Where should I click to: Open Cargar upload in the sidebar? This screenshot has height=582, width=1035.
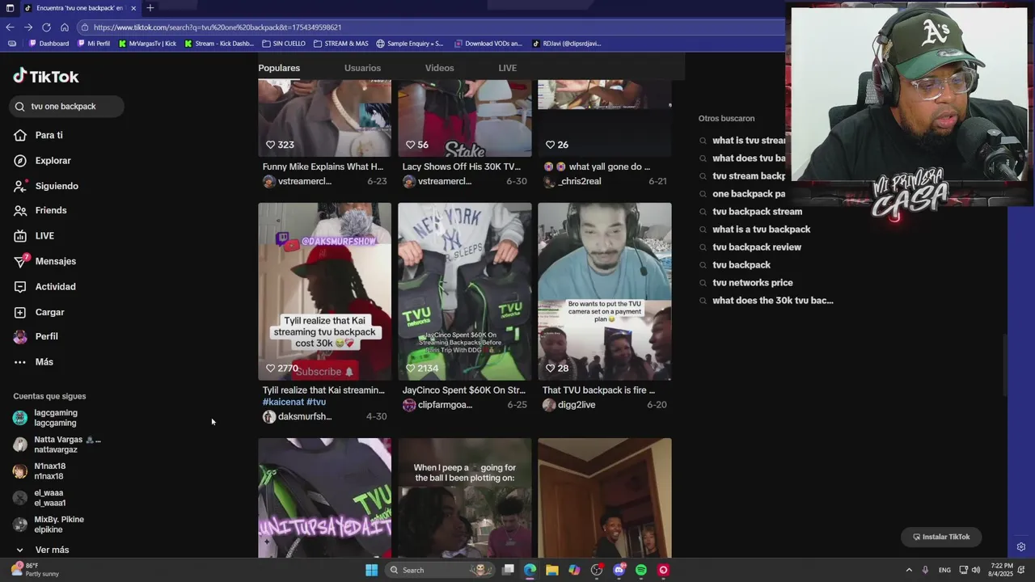tap(49, 312)
